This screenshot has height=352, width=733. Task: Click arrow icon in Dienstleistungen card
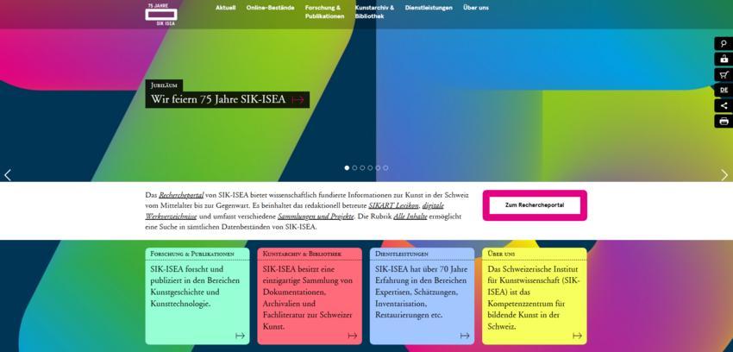[465, 336]
